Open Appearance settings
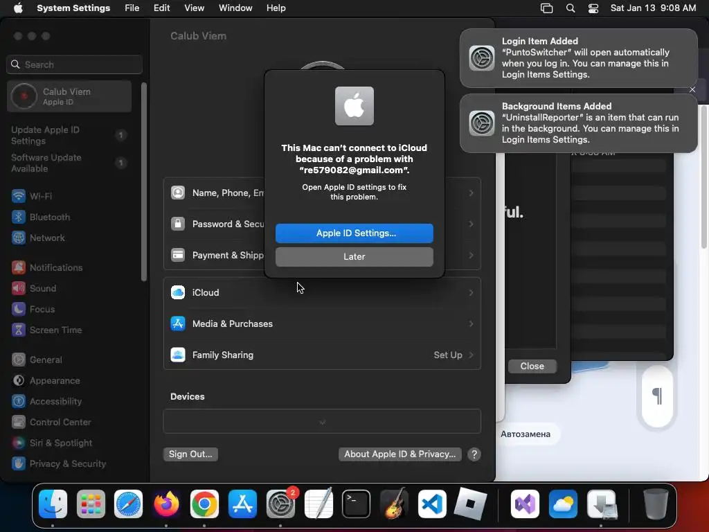 tap(46, 380)
